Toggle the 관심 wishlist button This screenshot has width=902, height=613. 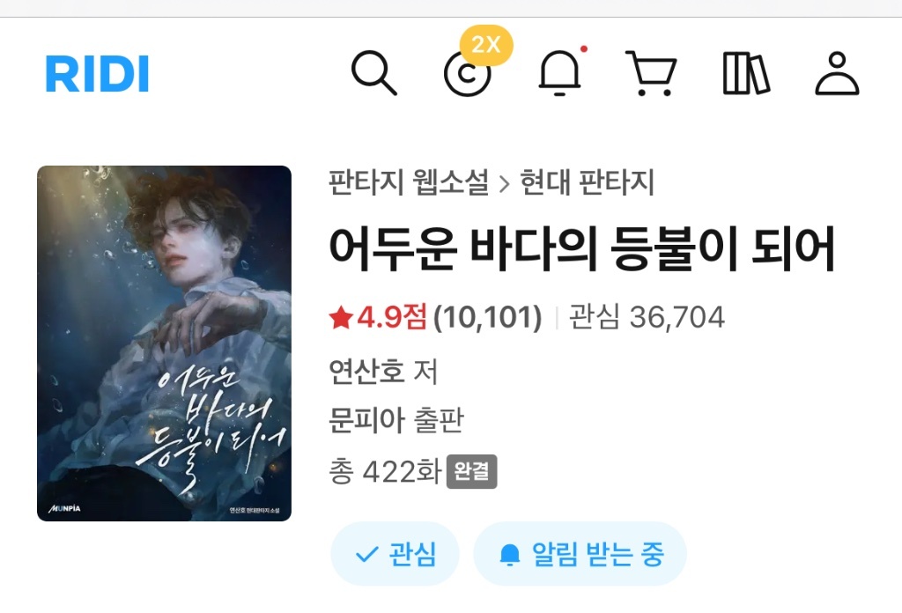[x=395, y=554]
